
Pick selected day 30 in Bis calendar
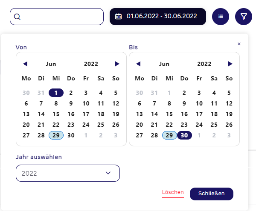point(184,135)
